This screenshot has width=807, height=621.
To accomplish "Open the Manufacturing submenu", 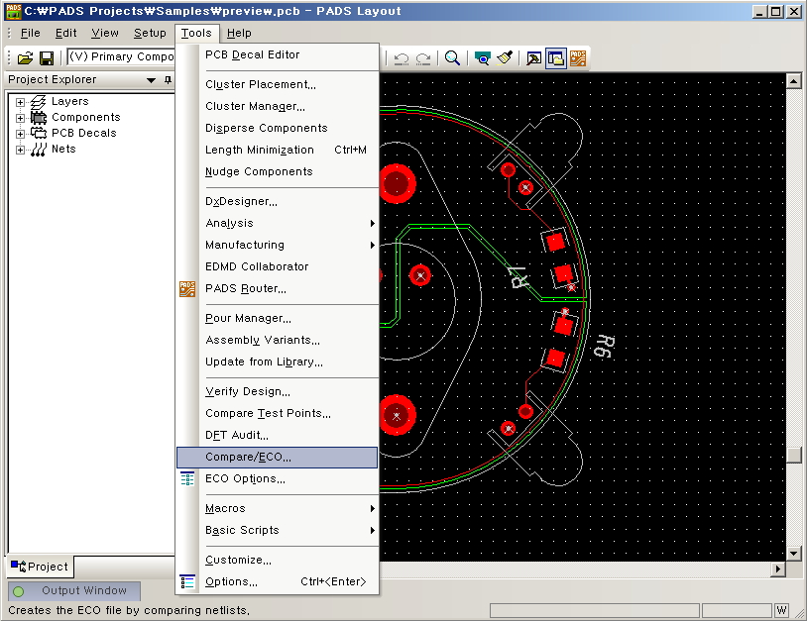I will pos(277,246).
